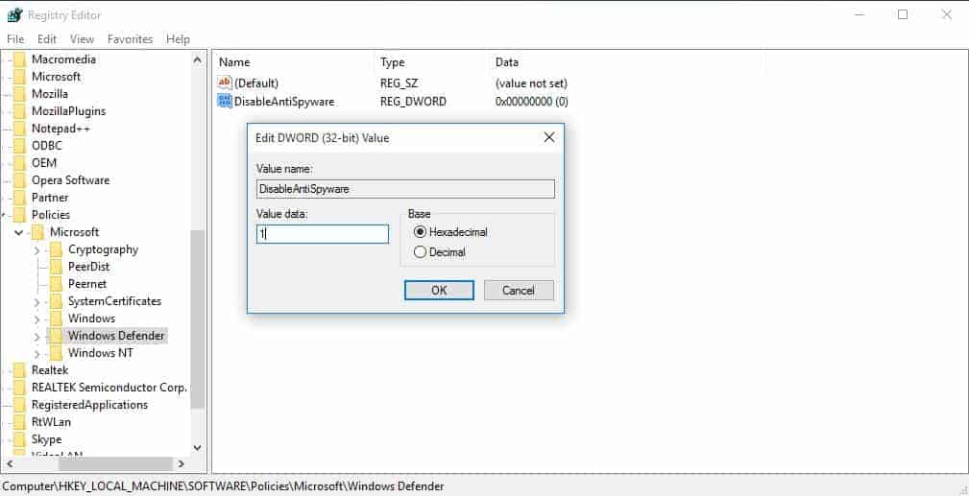Click the Cryptography folder icon

pyautogui.click(x=56, y=249)
